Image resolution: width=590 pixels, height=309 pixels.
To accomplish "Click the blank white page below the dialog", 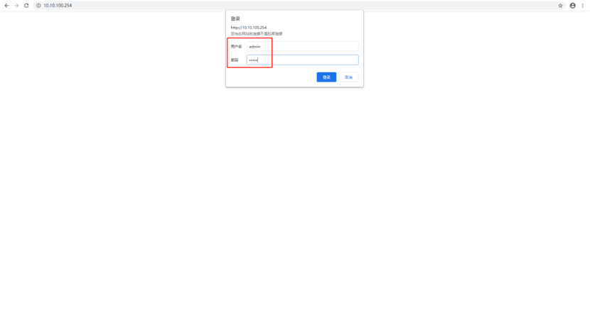I will click(x=294, y=199).
